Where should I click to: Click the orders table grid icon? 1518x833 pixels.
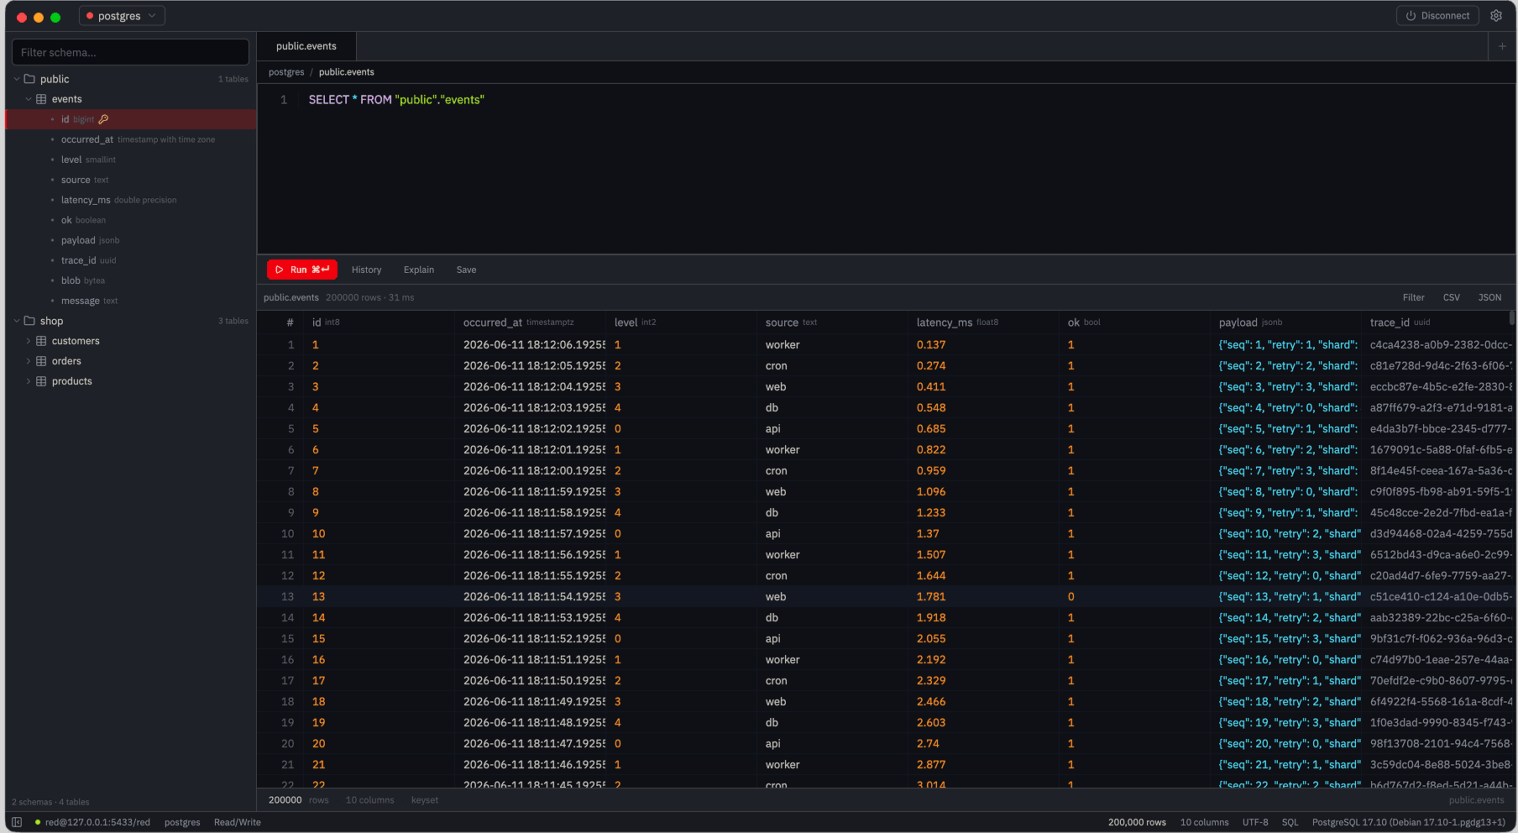pos(41,361)
